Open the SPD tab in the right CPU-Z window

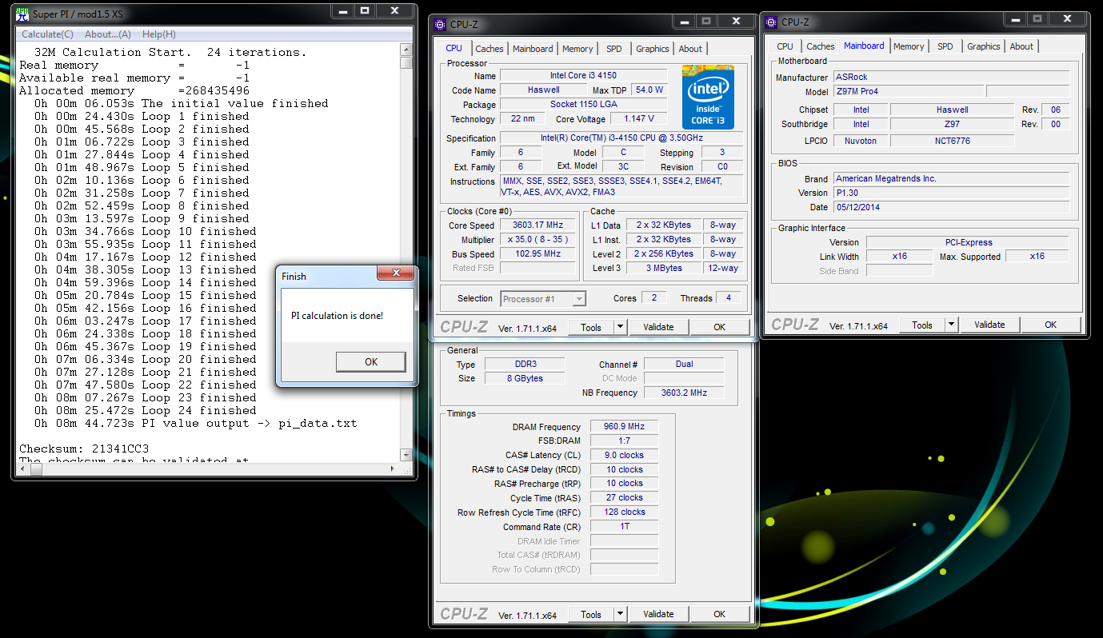945,46
